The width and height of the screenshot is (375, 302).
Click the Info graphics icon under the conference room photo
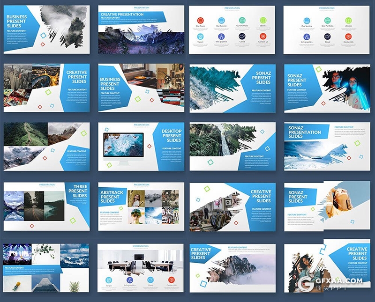(129, 280)
